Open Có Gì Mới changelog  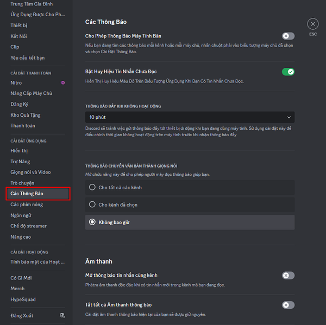pyautogui.click(x=21, y=278)
